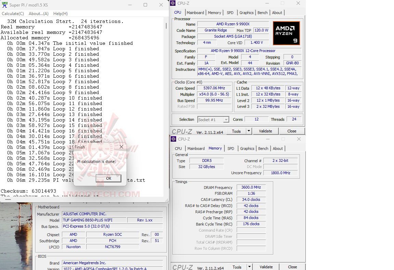
Task: Open the Help menu in Super PI
Action: coord(60,13)
